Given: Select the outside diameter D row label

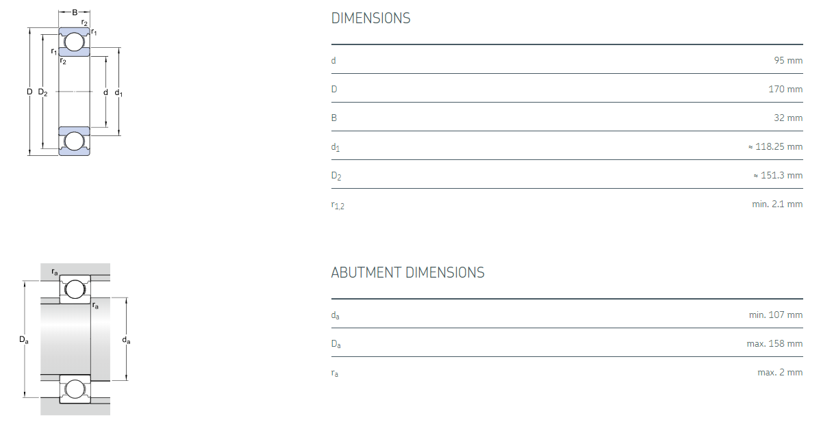Looking at the screenshot, I should pyautogui.click(x=334, y=89).
